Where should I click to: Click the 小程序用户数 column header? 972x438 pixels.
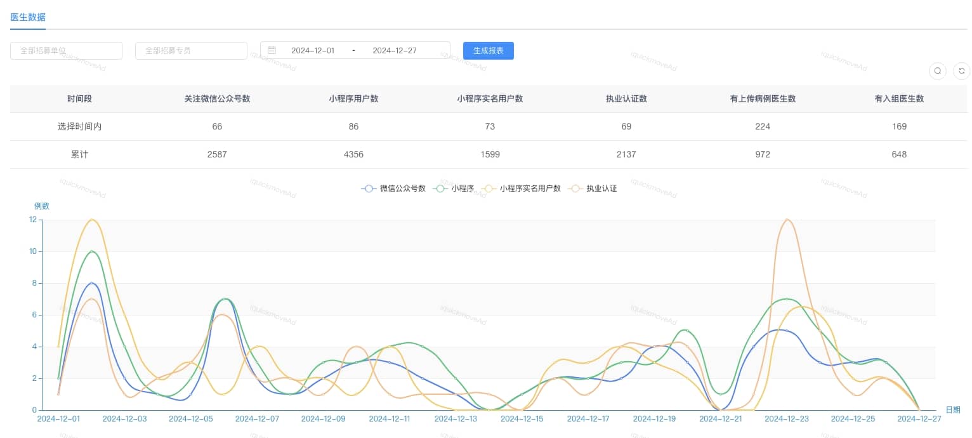pyautogui.click(x=353, y=99)
